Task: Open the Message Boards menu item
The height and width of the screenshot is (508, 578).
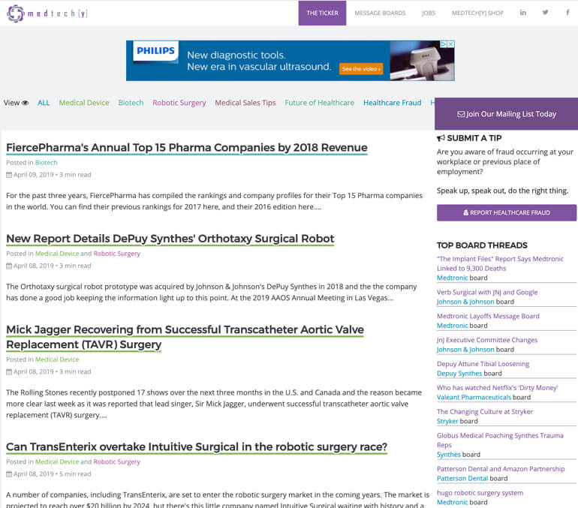Action: coord(380,13)
